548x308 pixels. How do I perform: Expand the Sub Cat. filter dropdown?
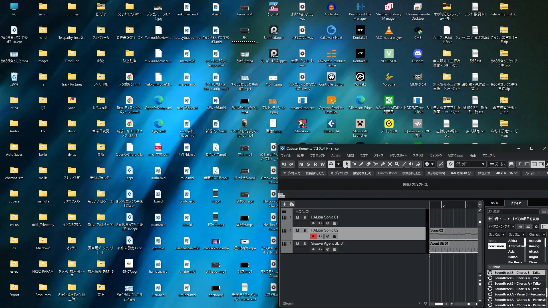[497, 235]
